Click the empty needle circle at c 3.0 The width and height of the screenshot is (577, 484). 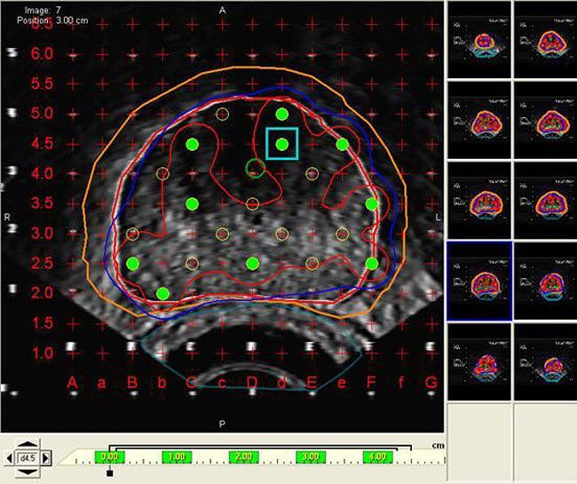coord(222,234)
